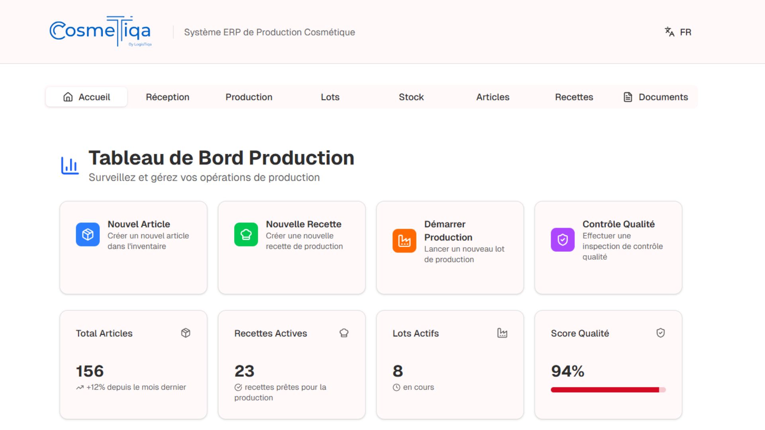
Task: Click the factory icon in Lots Actifs
Action: pyautogui.click(x=502, y=333)
